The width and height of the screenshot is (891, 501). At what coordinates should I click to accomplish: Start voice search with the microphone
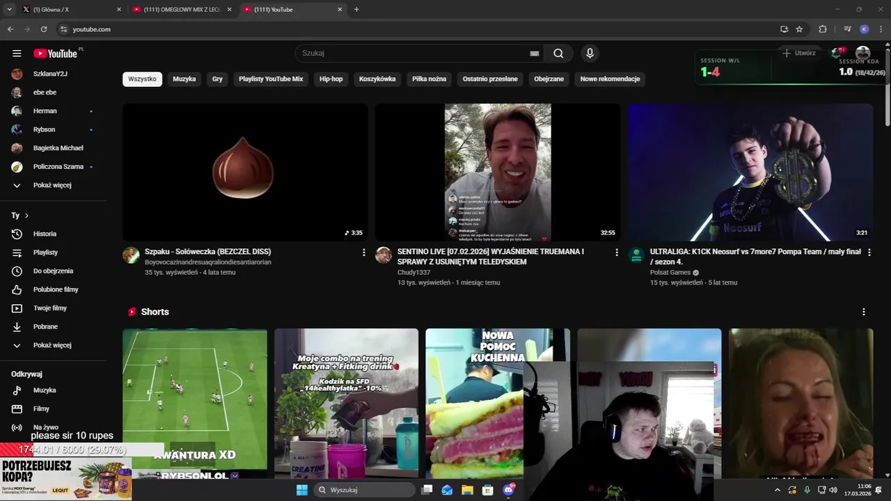point(590,54)
